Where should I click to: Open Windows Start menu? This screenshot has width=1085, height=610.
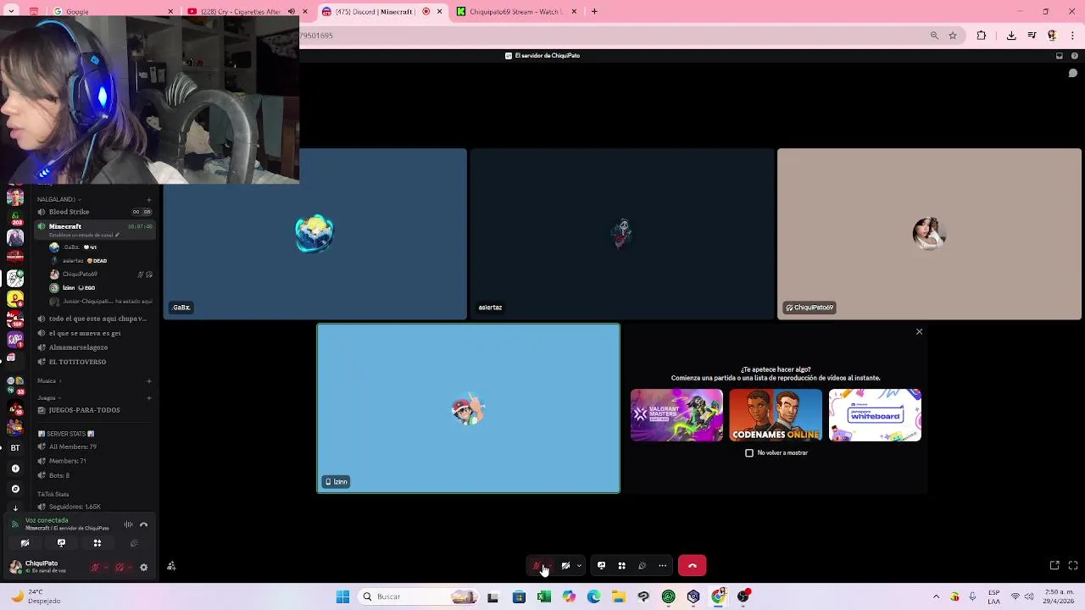click(342, 596)
